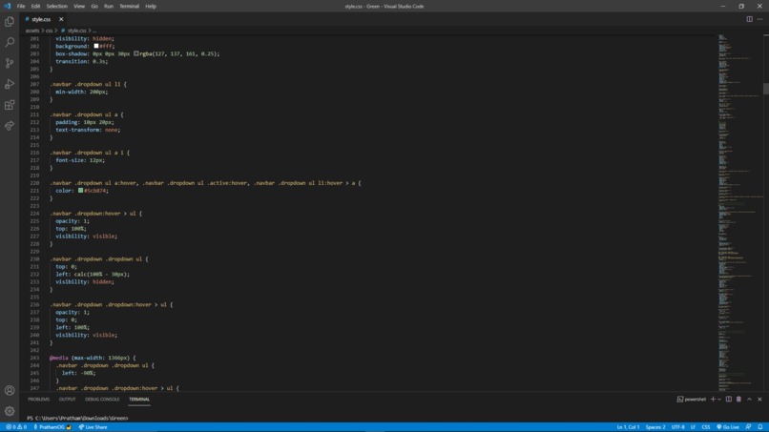
Task: Open the Manage gear settings icon
Action: click(x=10, y=411)
